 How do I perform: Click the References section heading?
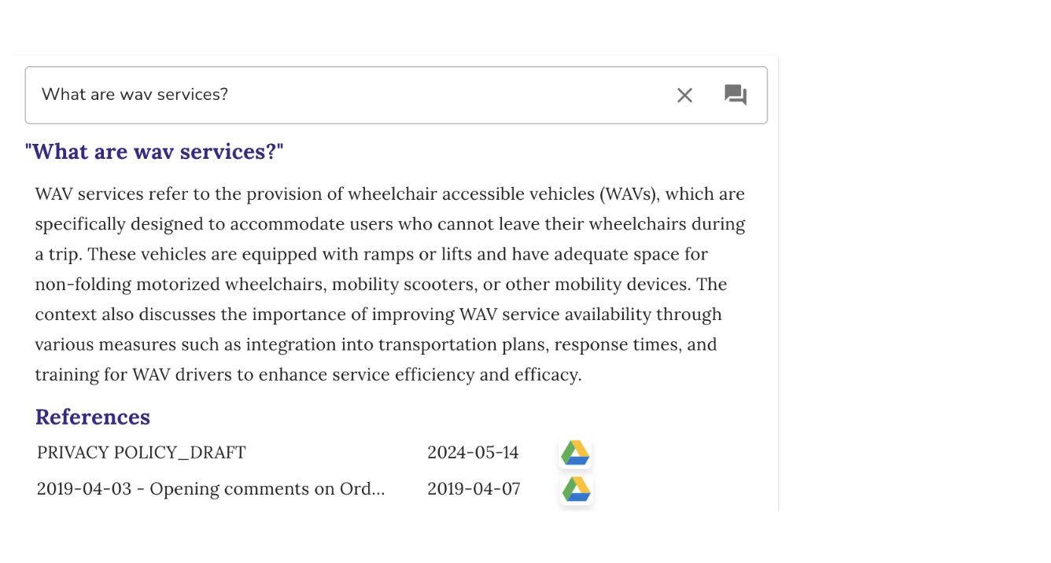[93, 417]
